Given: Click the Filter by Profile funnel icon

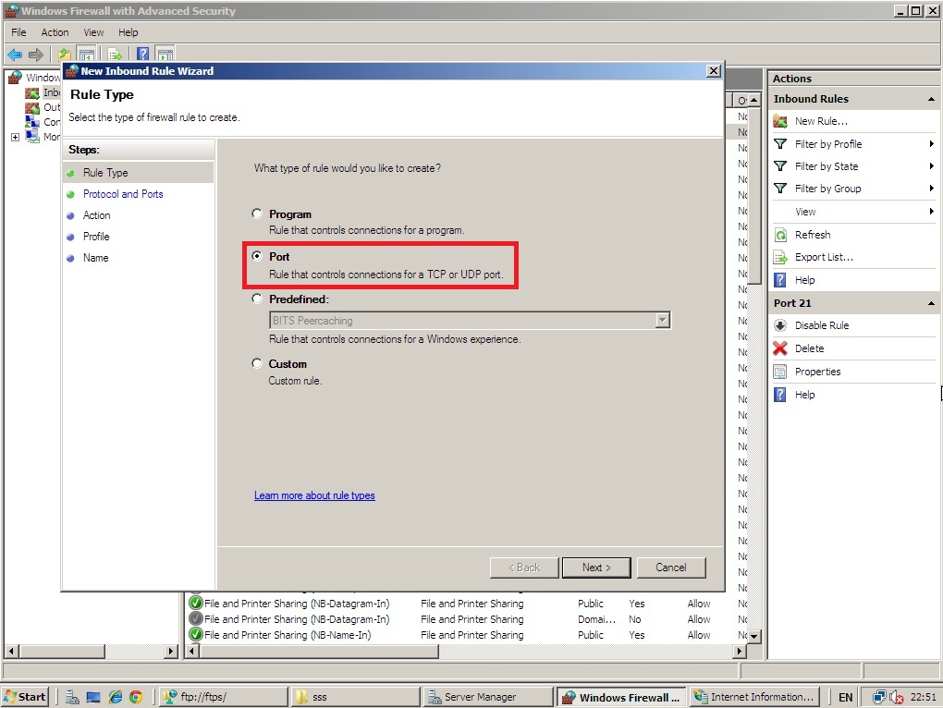Looking at the screenshot, I should click(x=780, y=144).
